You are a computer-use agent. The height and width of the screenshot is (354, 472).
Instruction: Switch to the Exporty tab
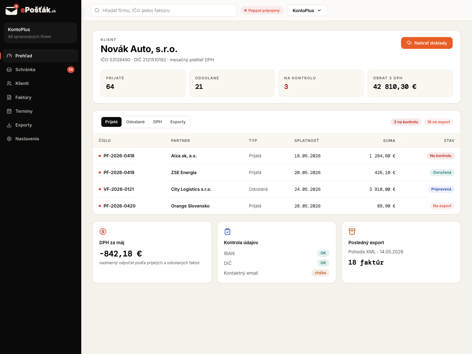click(178, 122)
